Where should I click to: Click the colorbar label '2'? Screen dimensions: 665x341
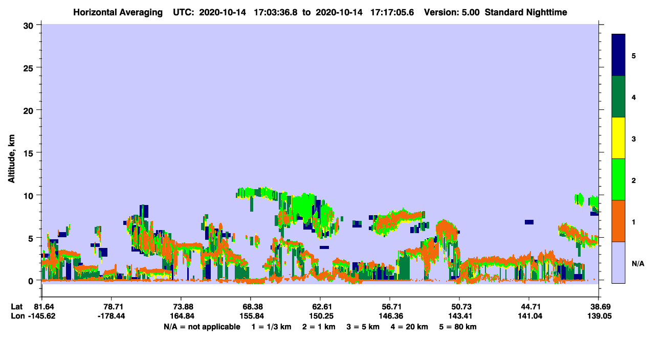pyautogui.click(x=634, y=180)
